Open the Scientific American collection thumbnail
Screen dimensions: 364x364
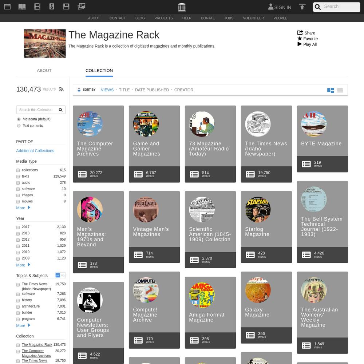(x=202, y=210)
